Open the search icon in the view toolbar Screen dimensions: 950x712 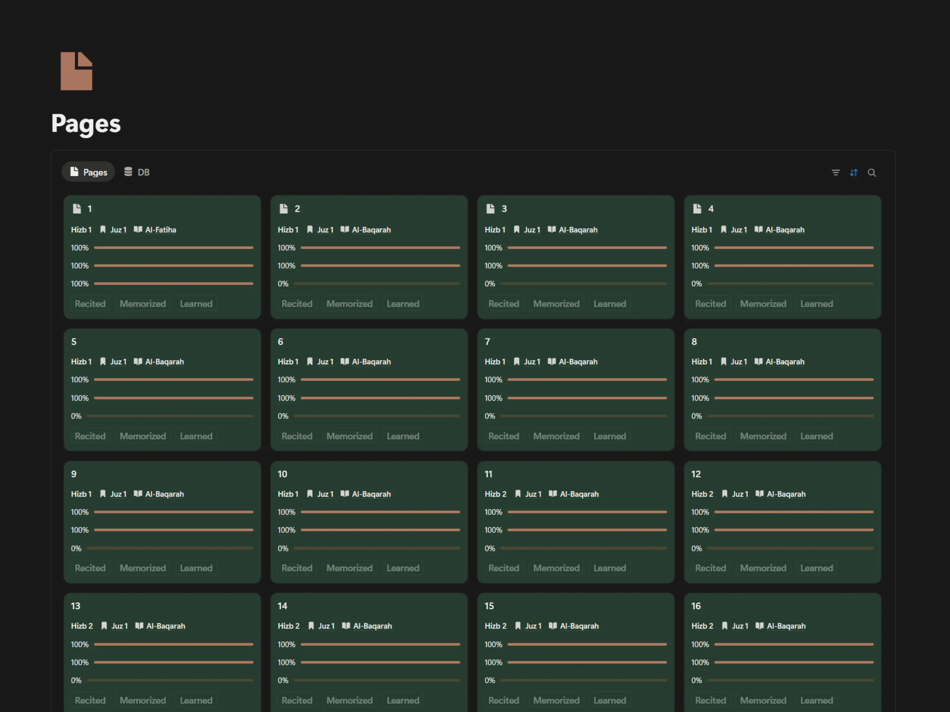[871, 173]
